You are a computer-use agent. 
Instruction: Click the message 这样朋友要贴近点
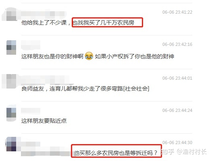pos(44,121)
